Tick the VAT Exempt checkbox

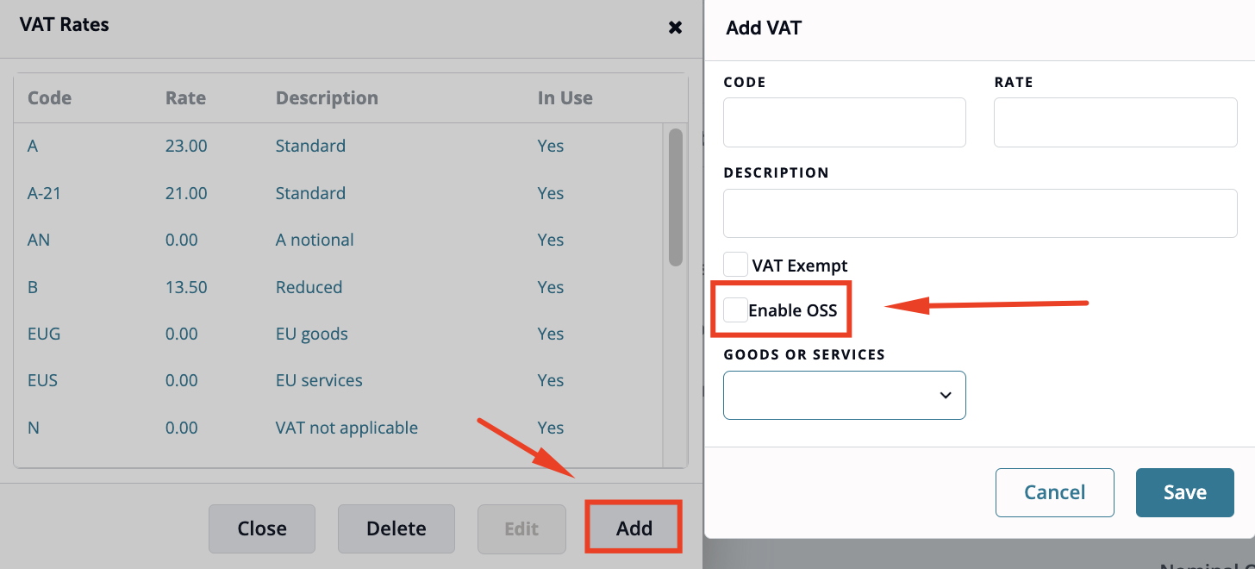pyautogui.click(x=735, y=265)
